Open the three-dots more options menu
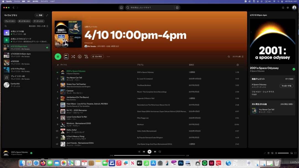Viewport: 299px width, 168px height. [108, 56]
